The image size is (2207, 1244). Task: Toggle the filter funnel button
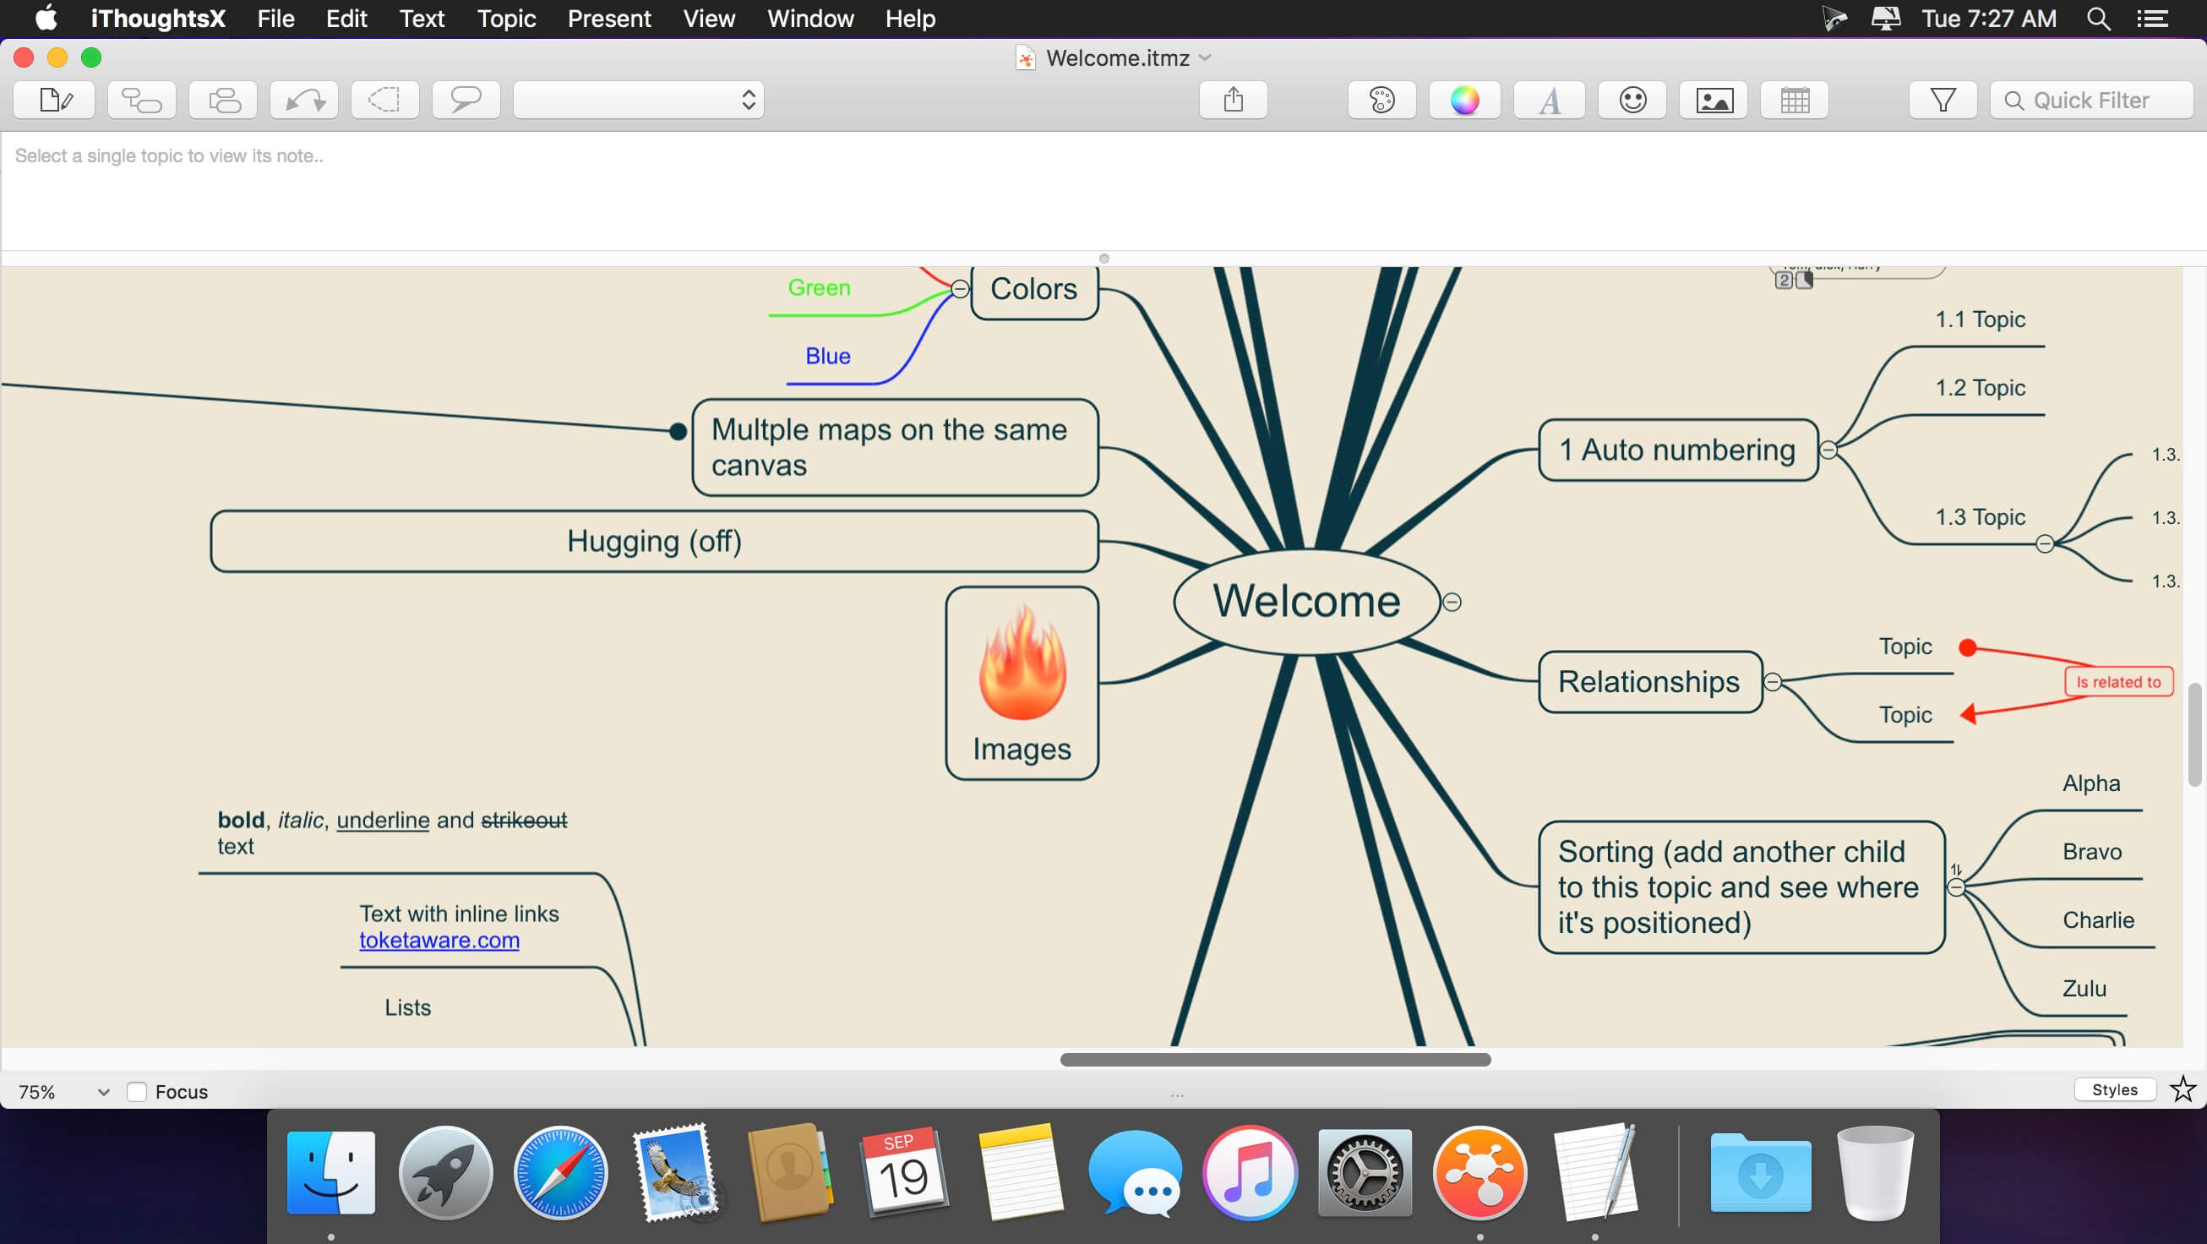pos(1943,101)
